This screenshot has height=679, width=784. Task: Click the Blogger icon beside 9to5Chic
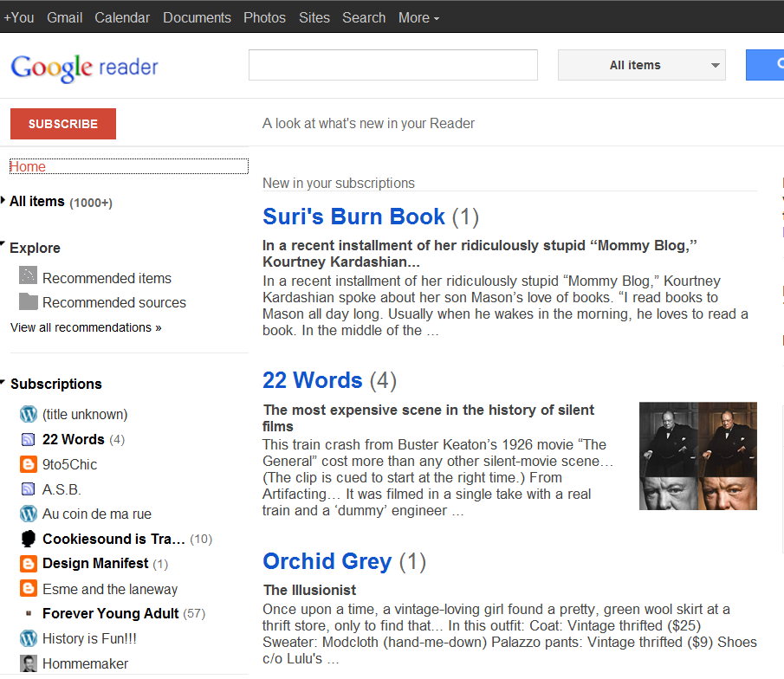coord(29,464)
